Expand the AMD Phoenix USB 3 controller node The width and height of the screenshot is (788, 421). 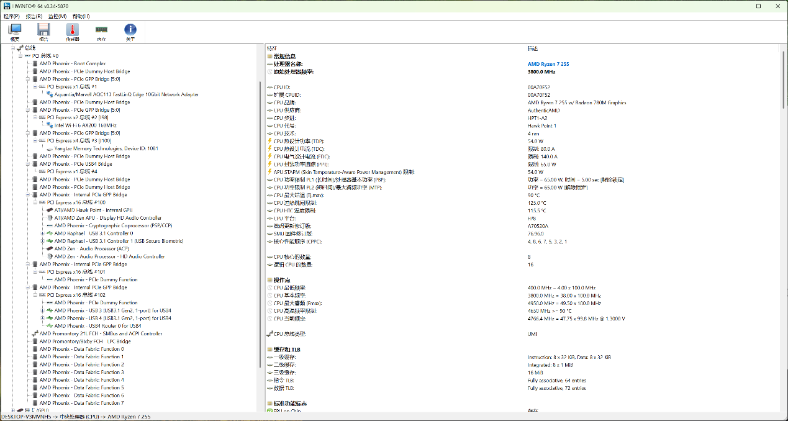pos(43,310)
